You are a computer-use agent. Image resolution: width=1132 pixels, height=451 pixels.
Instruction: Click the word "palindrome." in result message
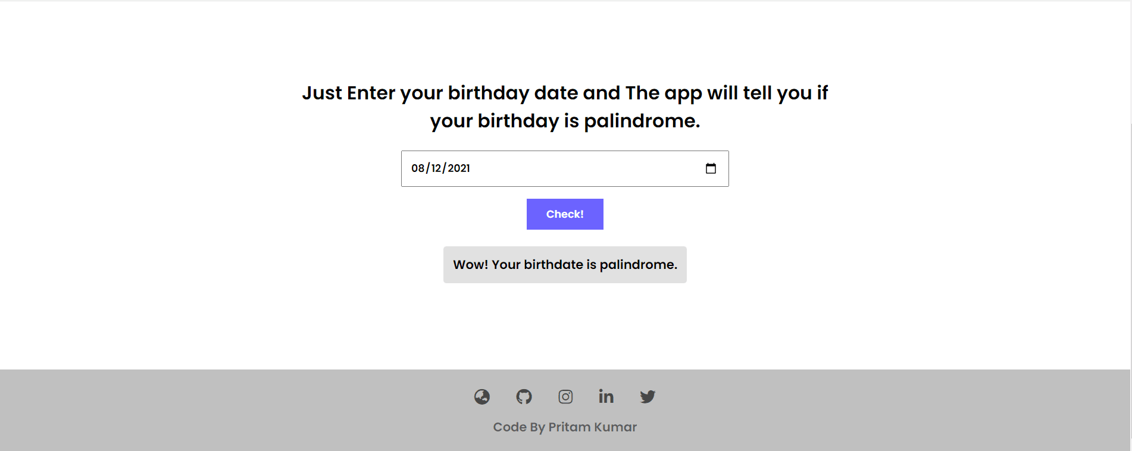(638, 265)
